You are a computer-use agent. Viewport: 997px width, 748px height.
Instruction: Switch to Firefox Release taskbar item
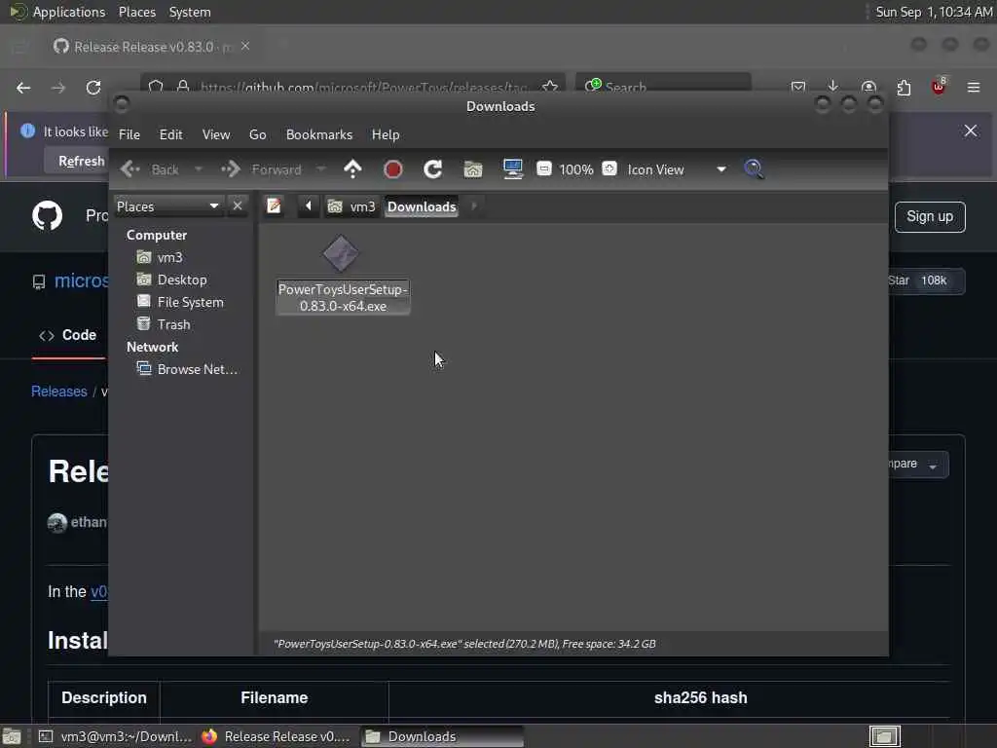click(277, 736)
